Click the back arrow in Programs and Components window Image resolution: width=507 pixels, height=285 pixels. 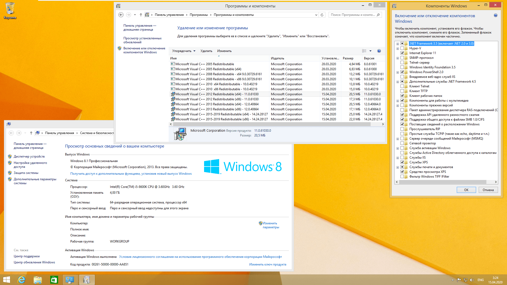pos(121,15)
